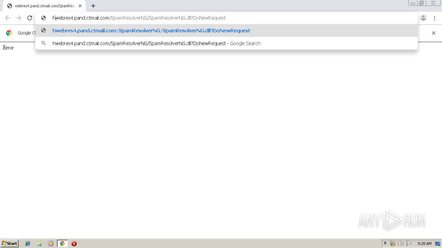The height and width of the screenshot is (248, 442).
Task: Open the Chrome three-dot menu
Action: 434,18
